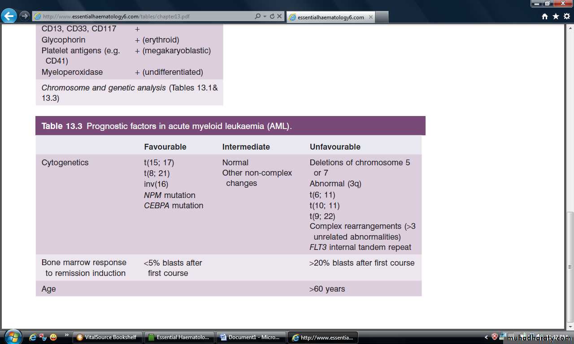Switch to VitalSource Bookshelf taskbar button
Screen dimensions: 574x344
coord(108,337)
